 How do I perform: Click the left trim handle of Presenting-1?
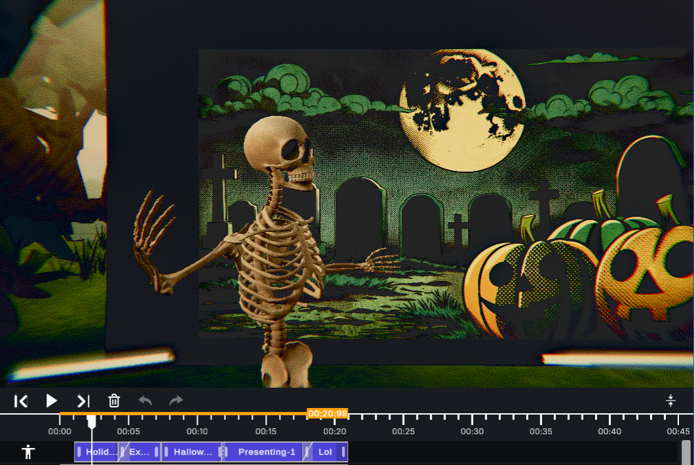click(x=225, y=452)
